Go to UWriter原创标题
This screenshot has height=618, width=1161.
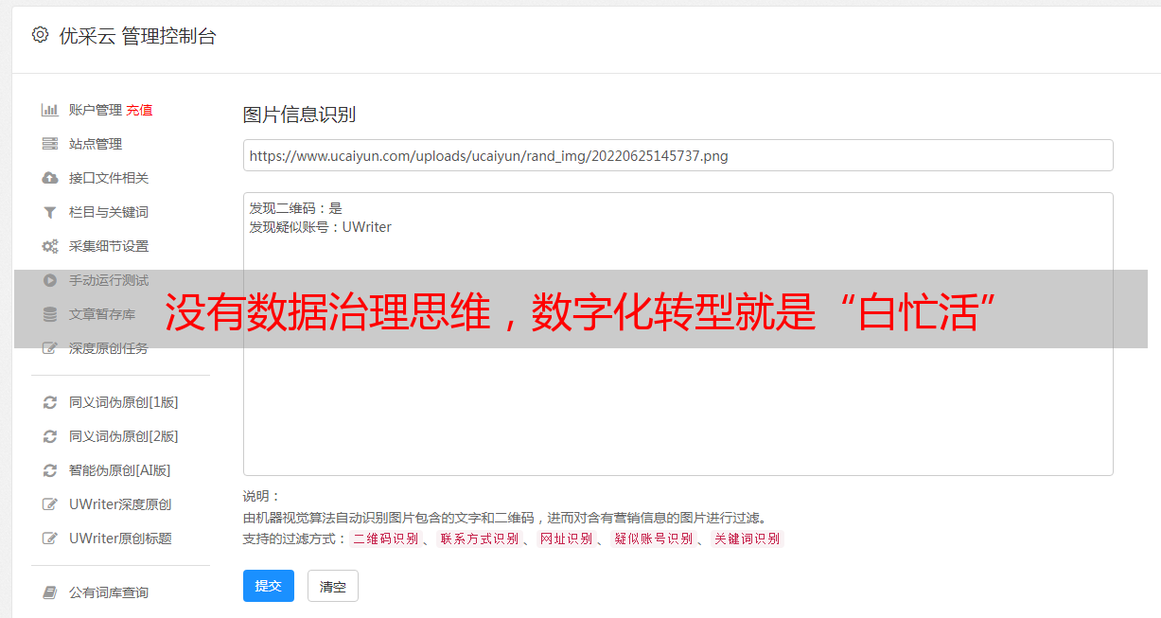120,539
